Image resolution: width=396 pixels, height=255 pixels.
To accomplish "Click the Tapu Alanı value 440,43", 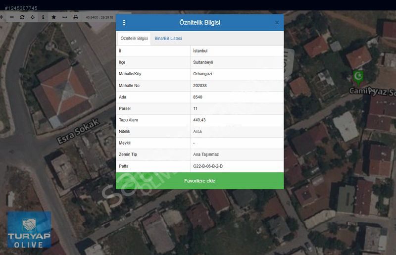I will pos(199,120).
